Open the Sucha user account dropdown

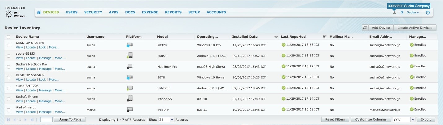(413, 13)
